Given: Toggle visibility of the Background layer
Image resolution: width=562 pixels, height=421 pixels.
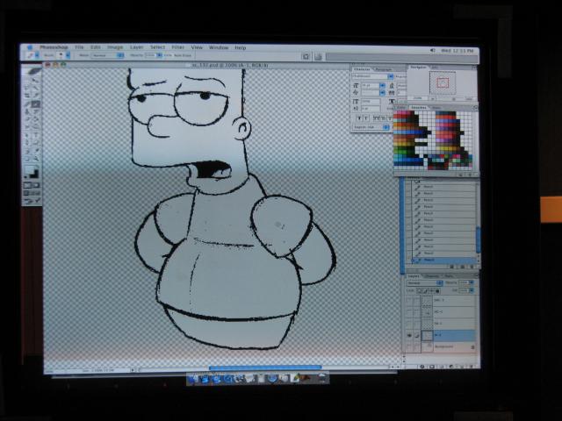Looking at the screenshot, I should (x=411, y=347).
